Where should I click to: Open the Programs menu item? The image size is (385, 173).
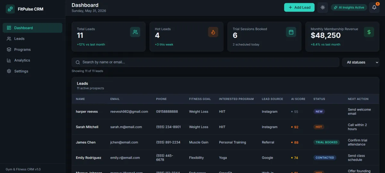[32, 50]
